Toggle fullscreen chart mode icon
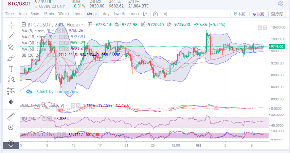 click(165, 14)
